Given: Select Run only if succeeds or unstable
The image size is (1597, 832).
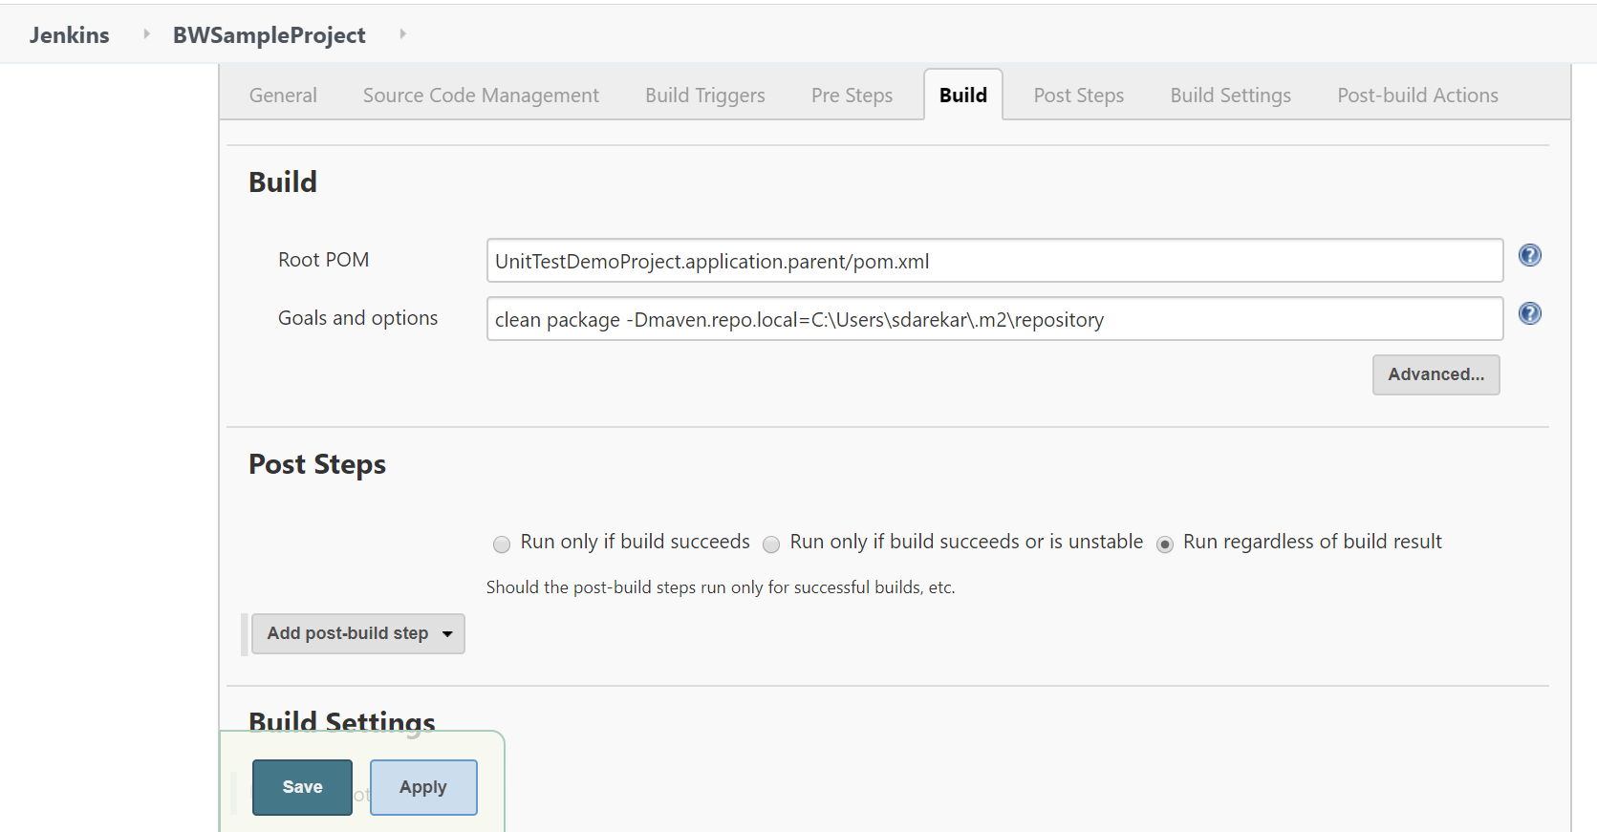Looking at the screenshot, I should (771, 544).
